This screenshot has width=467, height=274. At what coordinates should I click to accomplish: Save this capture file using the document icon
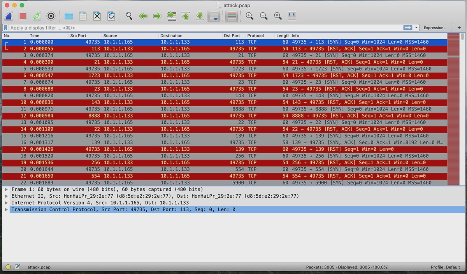(83, 16)
